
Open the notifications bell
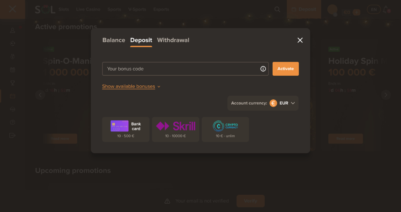click(386, 9)
